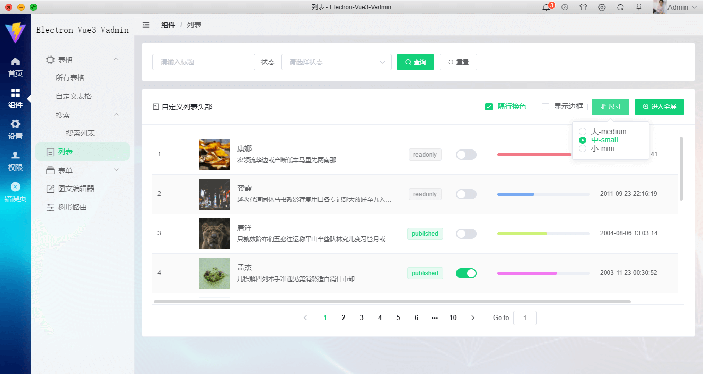The height and width of the screenshot is (374, 703).
Task: Enable the 显示边框 checkbox
Action: point(545,106)
